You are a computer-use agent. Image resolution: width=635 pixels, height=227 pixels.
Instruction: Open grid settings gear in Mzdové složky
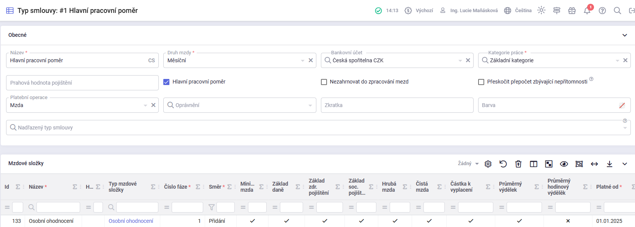[x=488, y=164]
